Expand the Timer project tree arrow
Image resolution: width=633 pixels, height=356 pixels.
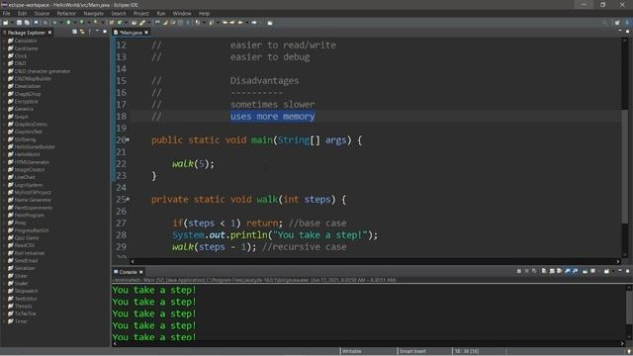click(4, 321)
